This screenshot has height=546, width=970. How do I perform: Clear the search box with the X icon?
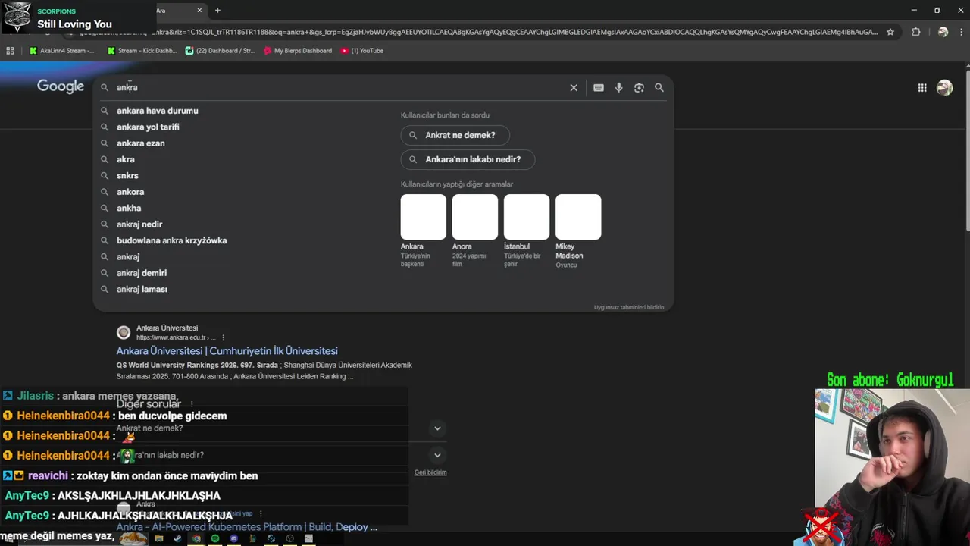pos(574,88)
